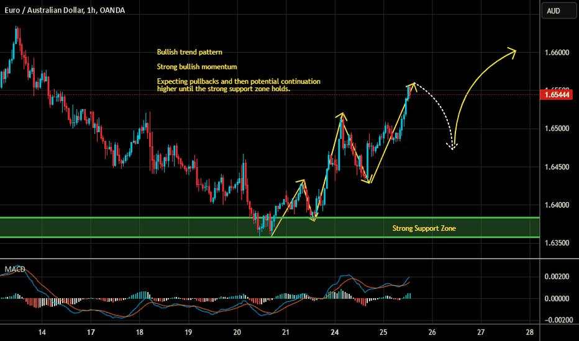Click date 17 on the time axis

[x=91, y=332]
